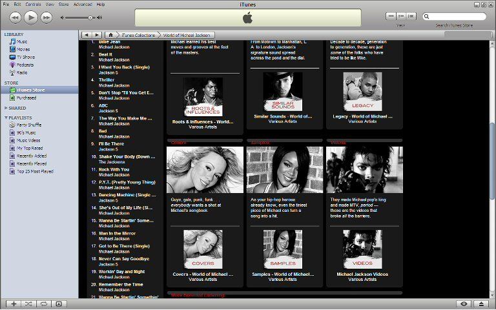Click the high volume speaker icon
This screenshot has width=496, height=310.
click(x=99, y=17)
